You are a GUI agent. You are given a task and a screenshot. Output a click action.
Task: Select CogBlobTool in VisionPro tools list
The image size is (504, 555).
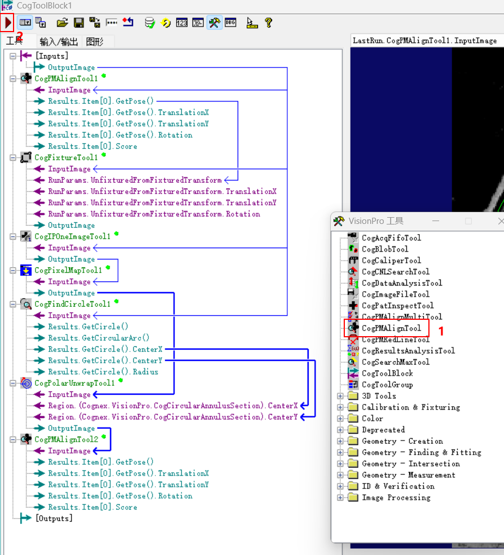click(385, 249)
